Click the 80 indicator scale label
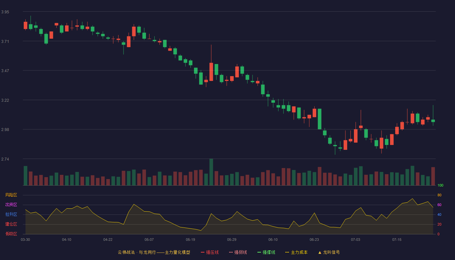The width and height of the screenshot is (455, 260). (x=439, y=195)
